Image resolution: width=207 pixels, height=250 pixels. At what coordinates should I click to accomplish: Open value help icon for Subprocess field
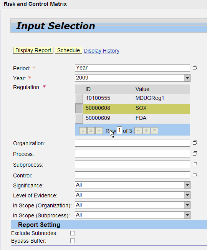pyautogui.click(x=195, y=164)
